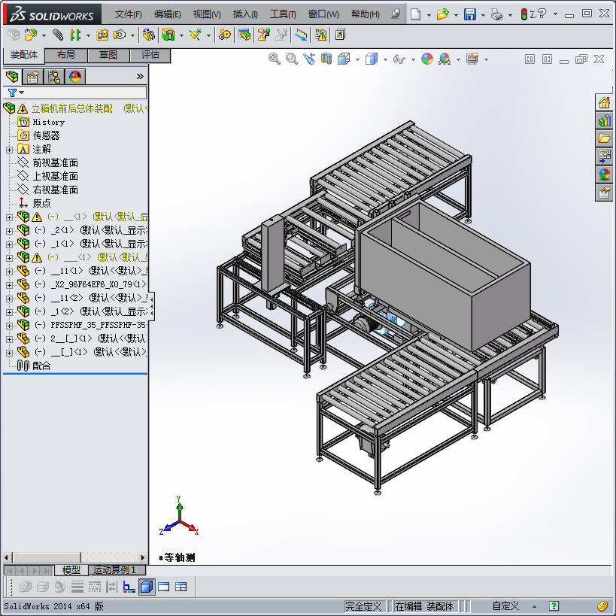
Task: Open the 文件(F) menu
Action: (x=128, y=14)
